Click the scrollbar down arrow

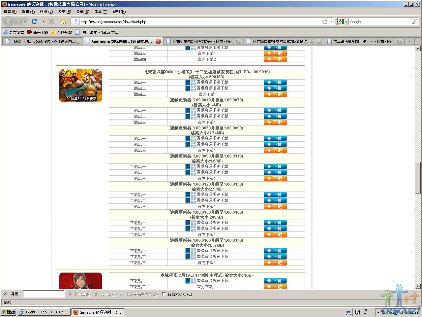(x=418, y=286)
